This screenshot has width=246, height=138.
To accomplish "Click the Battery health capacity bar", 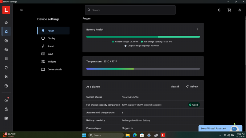I will coord(143,37).
